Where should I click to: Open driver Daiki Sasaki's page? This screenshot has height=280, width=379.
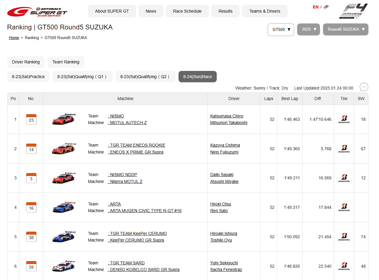[x=222, y=175]
